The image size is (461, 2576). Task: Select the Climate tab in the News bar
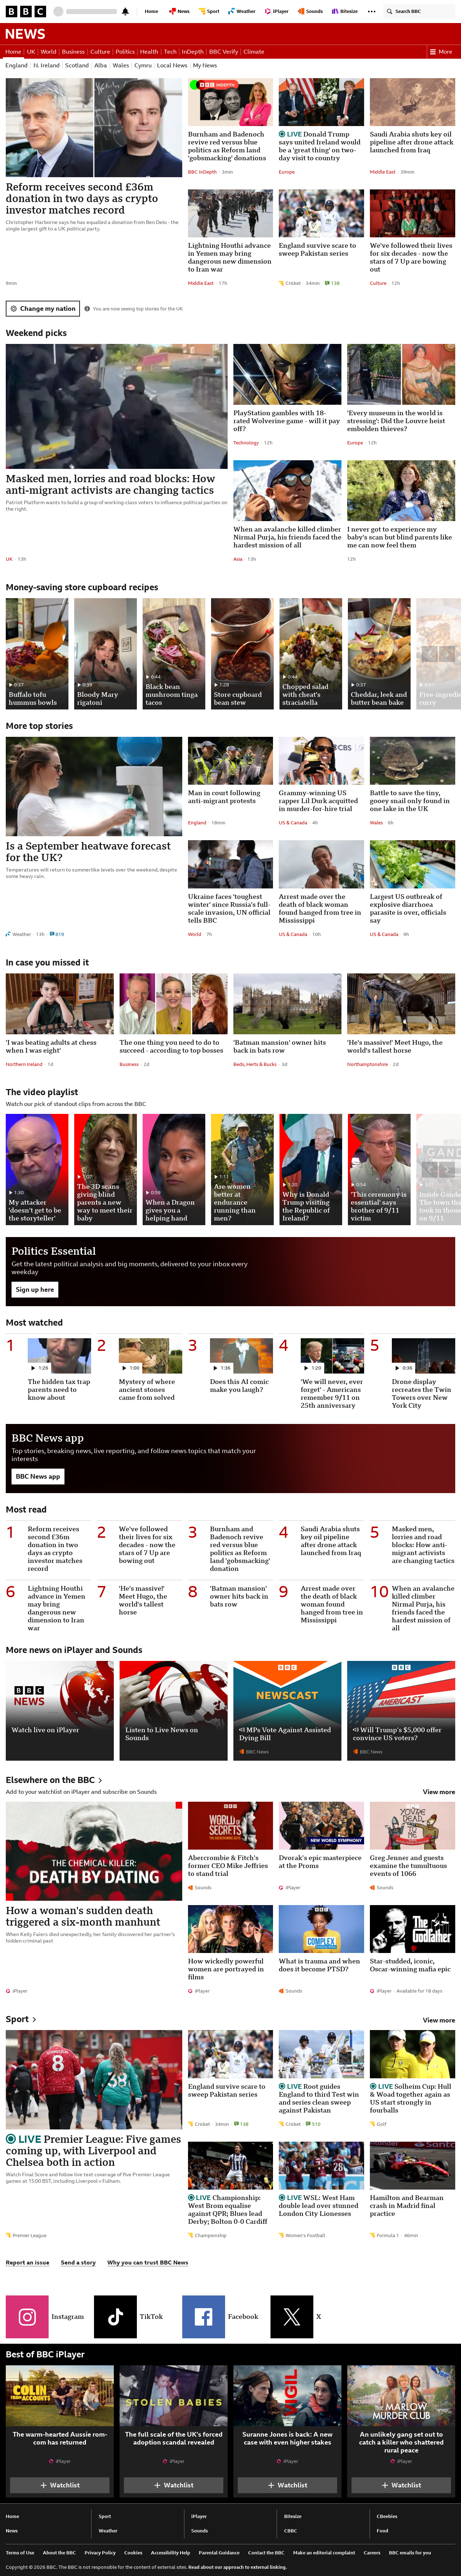(x=254, y=51)
